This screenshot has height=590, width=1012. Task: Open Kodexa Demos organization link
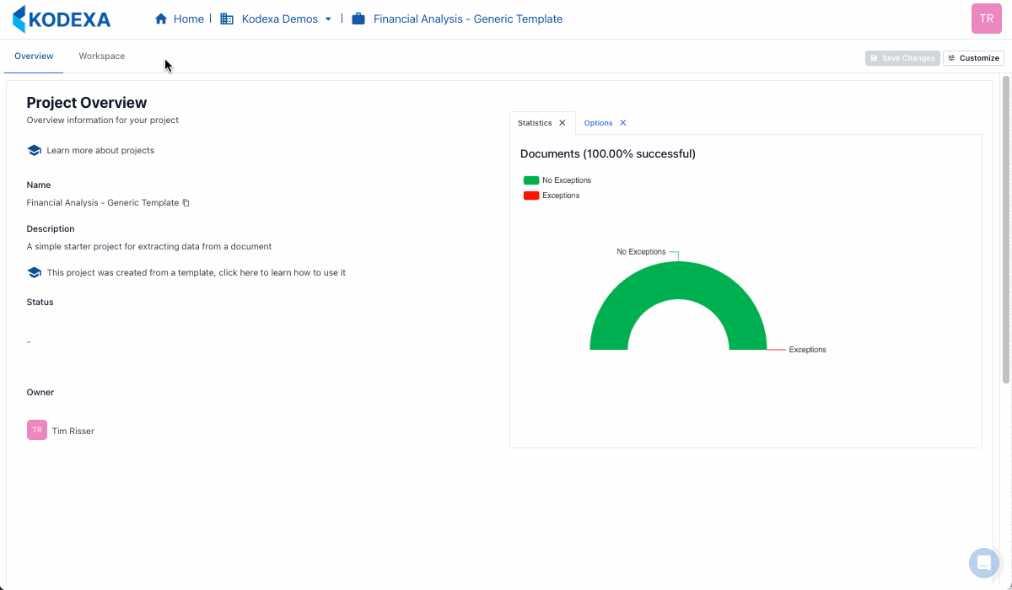tap(280, 19)
